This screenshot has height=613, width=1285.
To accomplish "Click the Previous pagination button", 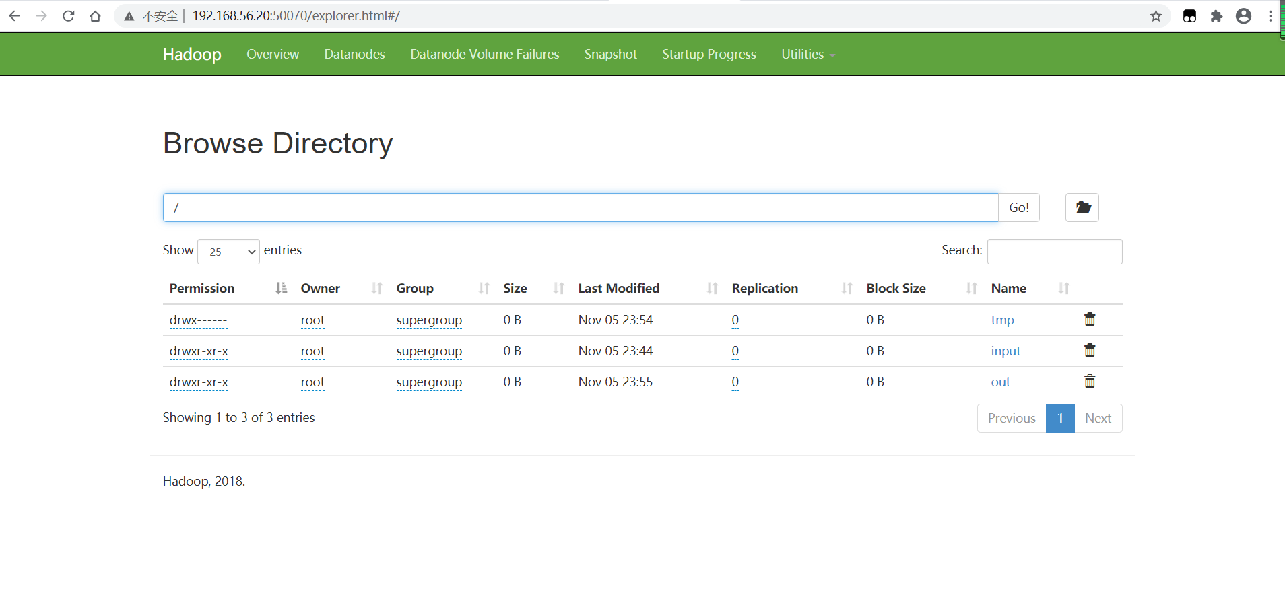I will click(x=1012, y=418).
